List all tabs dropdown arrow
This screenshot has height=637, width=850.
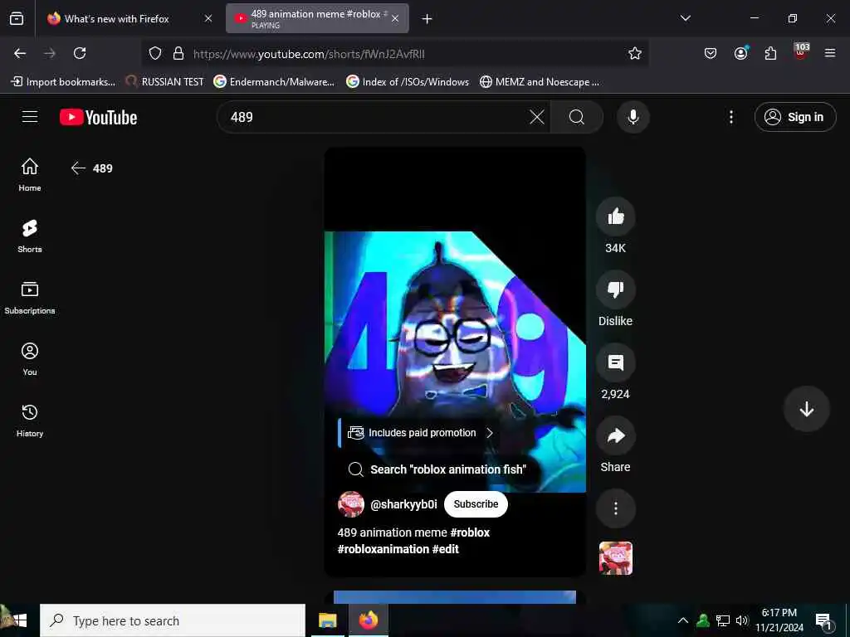[685, 18]
